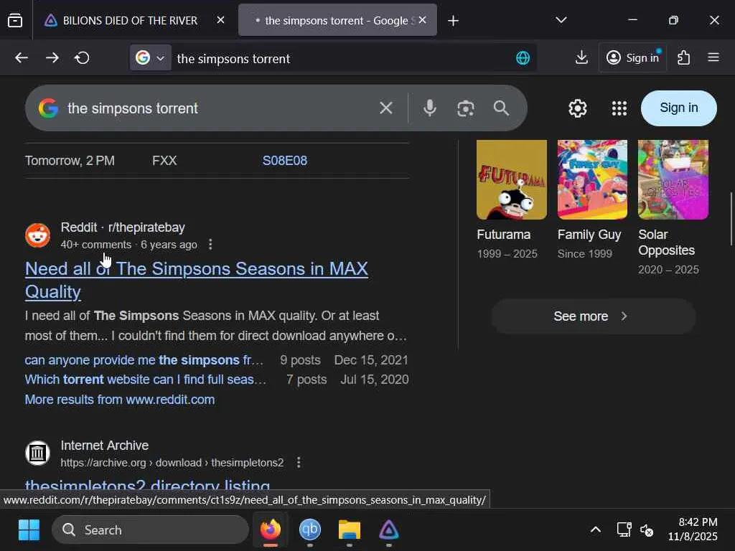Show hidden system tray icons
The width and height of the screenshot is (735, 551).
pyautogui.click(x=595, y=530)
